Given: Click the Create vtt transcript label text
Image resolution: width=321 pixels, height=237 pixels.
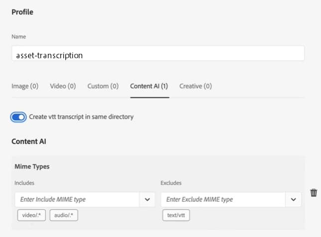Looking at the screenshot, I should pos(81,117).
